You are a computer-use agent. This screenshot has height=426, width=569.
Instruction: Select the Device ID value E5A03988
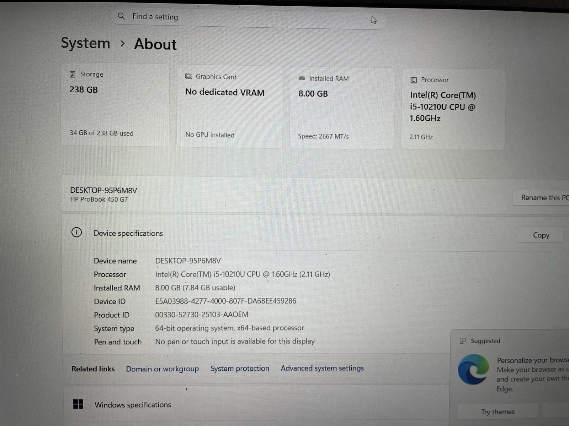225,301
